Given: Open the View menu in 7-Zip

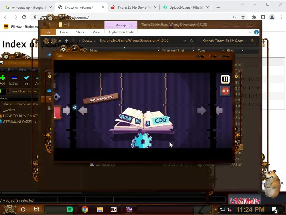Looking at the screenshot, I should (x=22, y=70).
